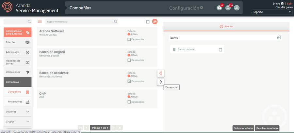The width and height of the screenshot is (294, 133).
Task: Open the cloud download notifications icon
Action: pos(219,8)
